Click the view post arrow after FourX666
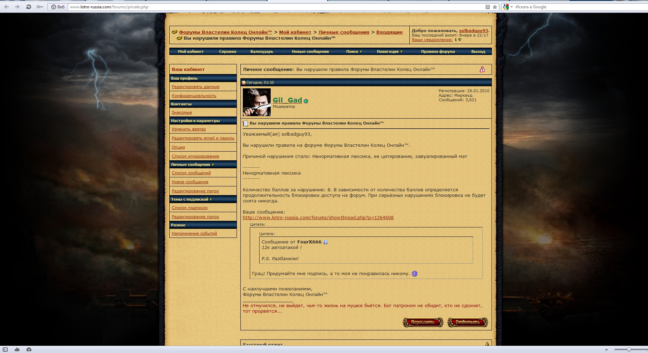This screenshot has width=648, height=353. point(325,242)
